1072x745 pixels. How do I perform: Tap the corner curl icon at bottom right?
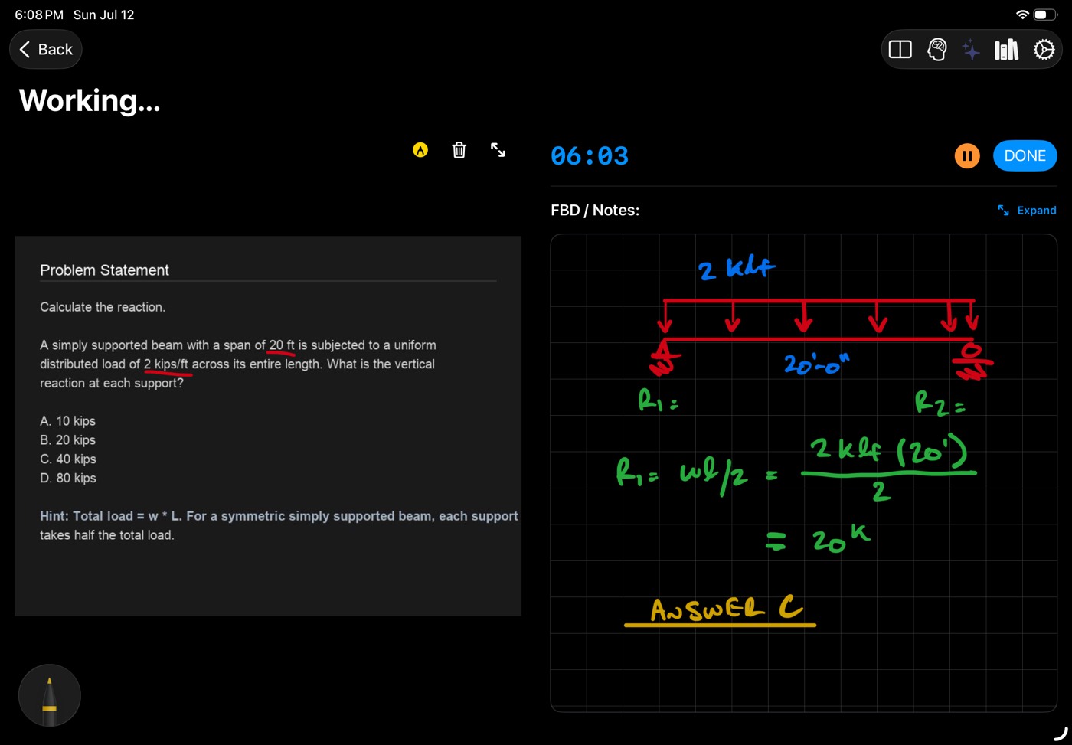tap(1061, 734)
